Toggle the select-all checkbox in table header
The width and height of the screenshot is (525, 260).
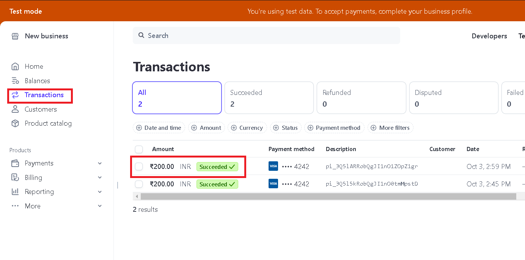(139, 149)
